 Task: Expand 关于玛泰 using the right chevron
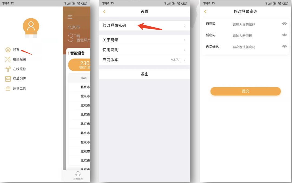(x=185, y=40)
